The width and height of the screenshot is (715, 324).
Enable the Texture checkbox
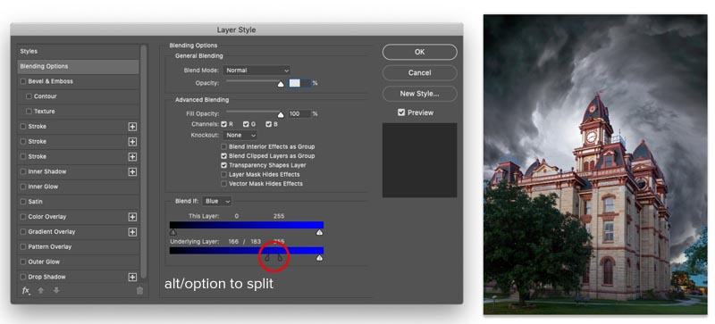tap(29, 112)
